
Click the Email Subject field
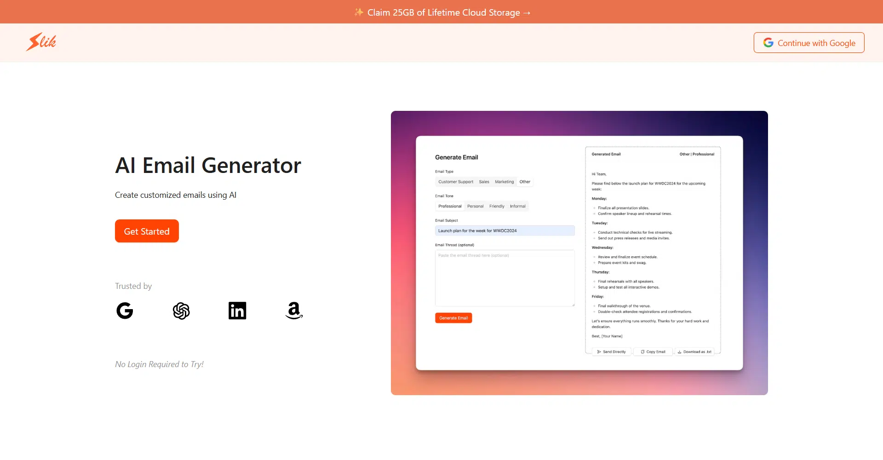point(505,231)
